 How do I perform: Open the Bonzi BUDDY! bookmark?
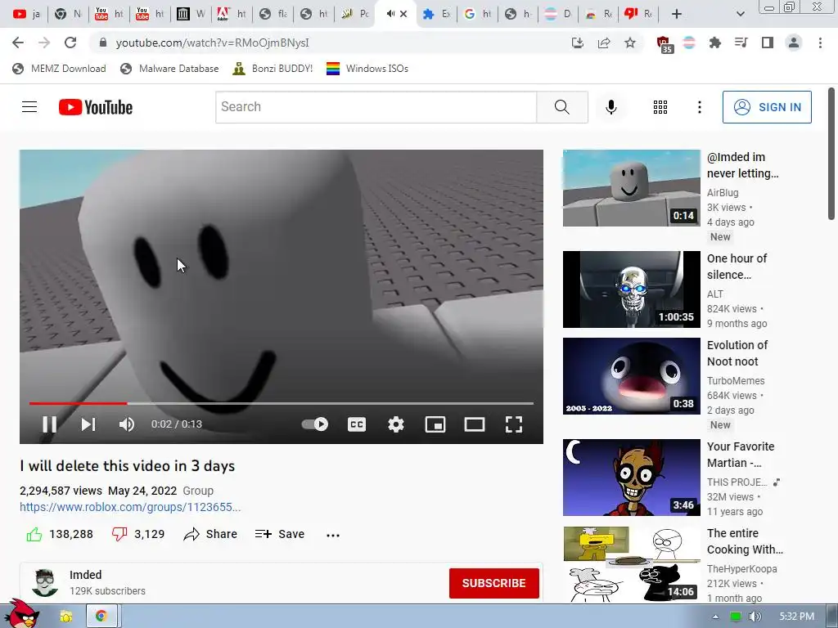273,69
